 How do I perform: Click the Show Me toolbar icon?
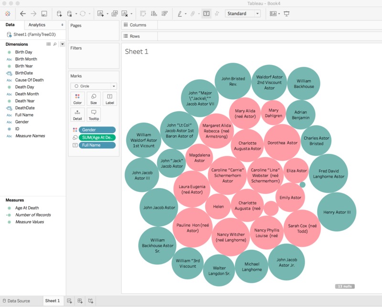(272, 13)
